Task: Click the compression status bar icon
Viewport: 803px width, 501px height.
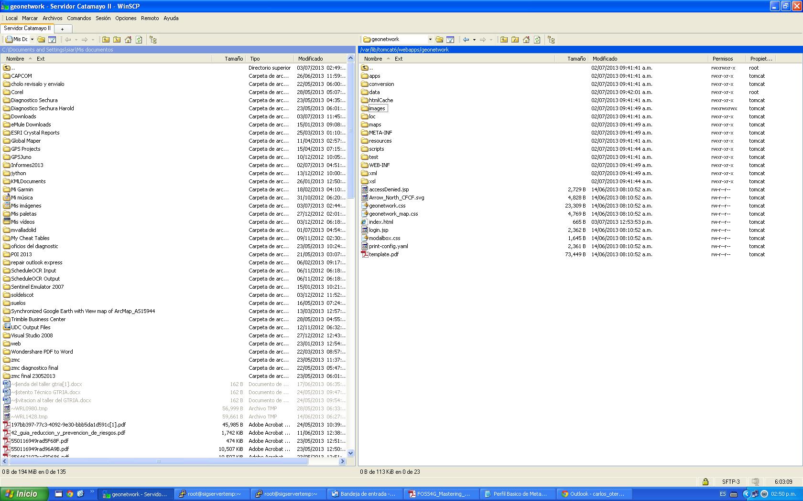Action: (756, 481)
